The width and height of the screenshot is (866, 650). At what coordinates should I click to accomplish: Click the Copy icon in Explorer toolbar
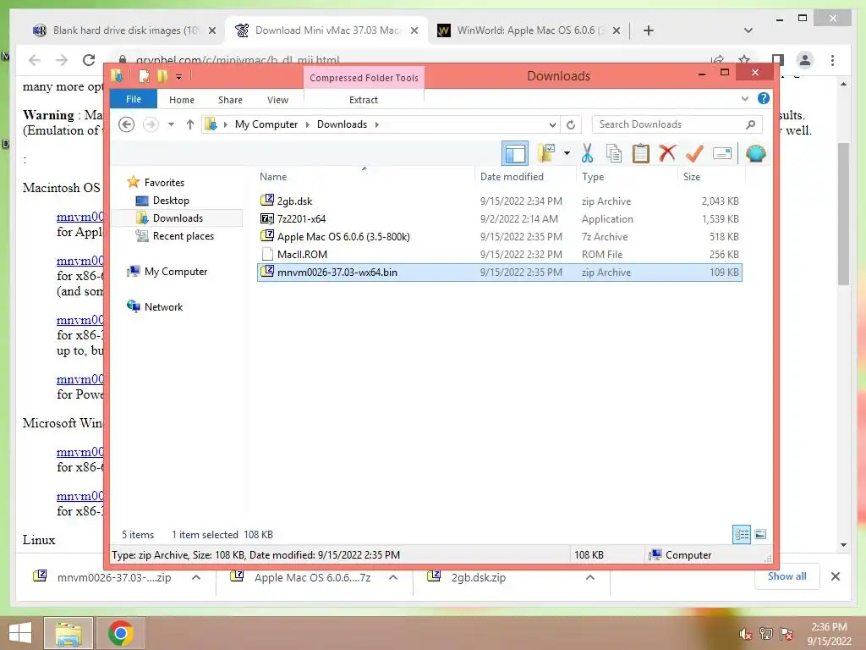(614, 153)
